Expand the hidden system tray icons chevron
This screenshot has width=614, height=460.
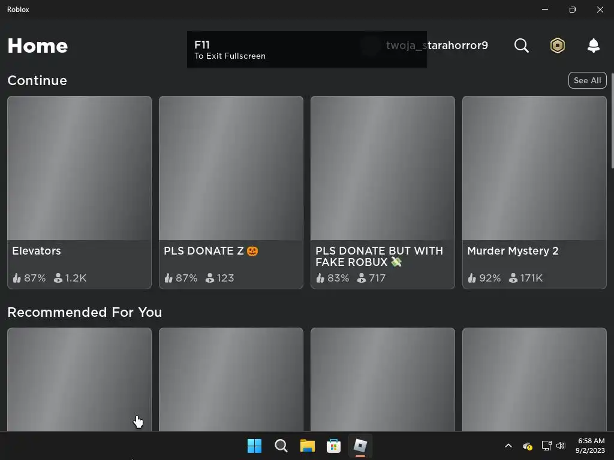(x=508, y=446)
